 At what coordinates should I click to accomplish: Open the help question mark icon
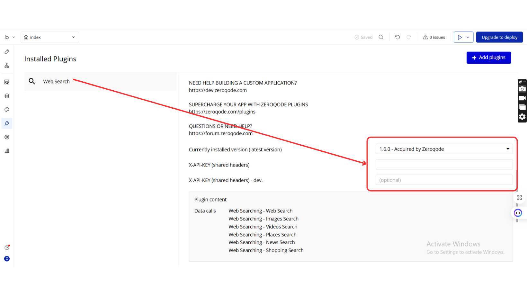click(x=7, y=248)
